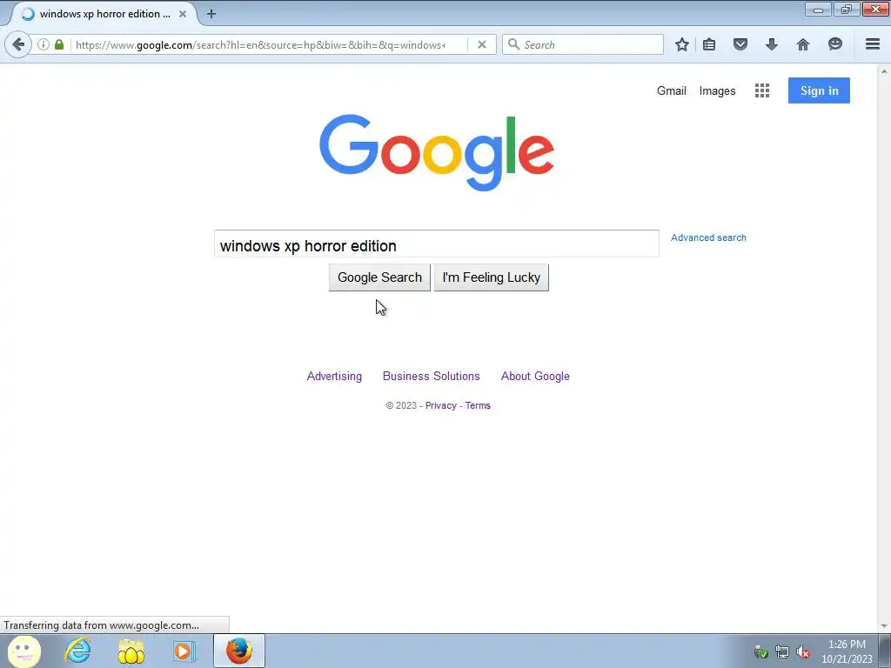Open Gmail link
The width and height of the screenshot is (891, 668).
click(x=672, y=90)
